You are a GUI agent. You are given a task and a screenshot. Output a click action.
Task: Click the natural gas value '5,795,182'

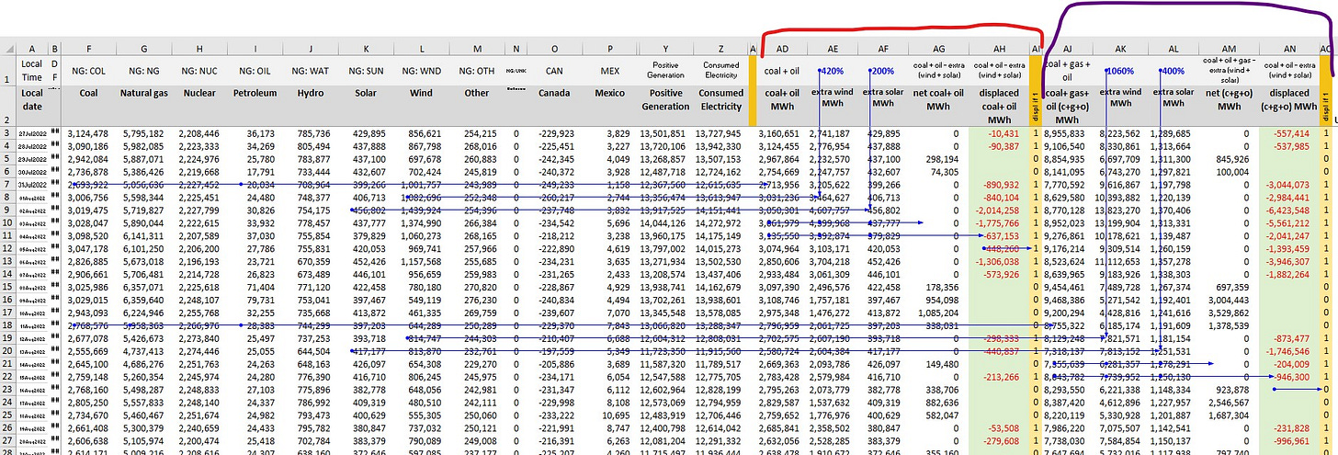coord(145,134)
